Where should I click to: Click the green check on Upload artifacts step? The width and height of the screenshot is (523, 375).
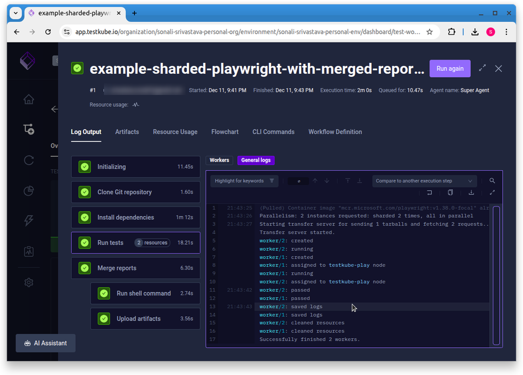[104, 319]
